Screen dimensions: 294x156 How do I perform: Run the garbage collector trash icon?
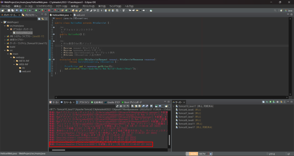click(211, 154)
